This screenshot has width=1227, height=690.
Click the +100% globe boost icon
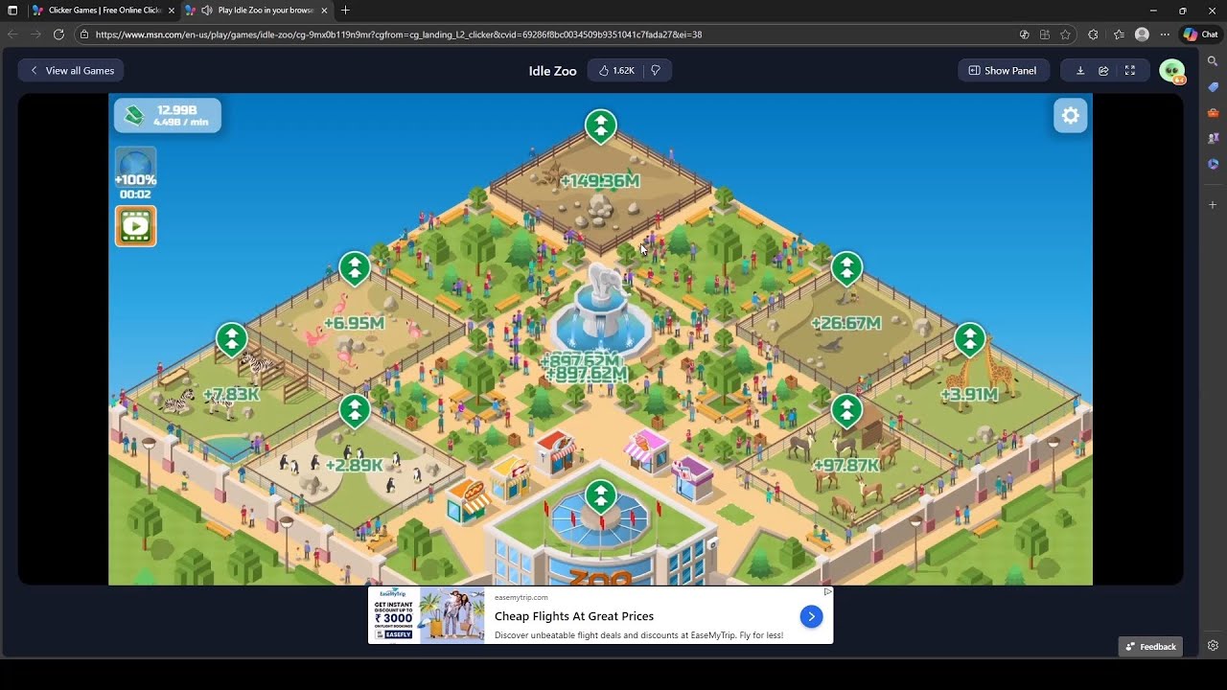pos(135,166)
